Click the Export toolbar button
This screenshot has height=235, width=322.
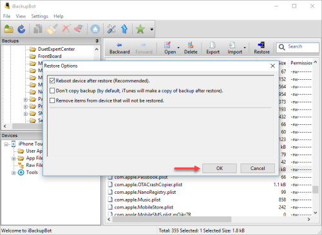tap(213, 48)
